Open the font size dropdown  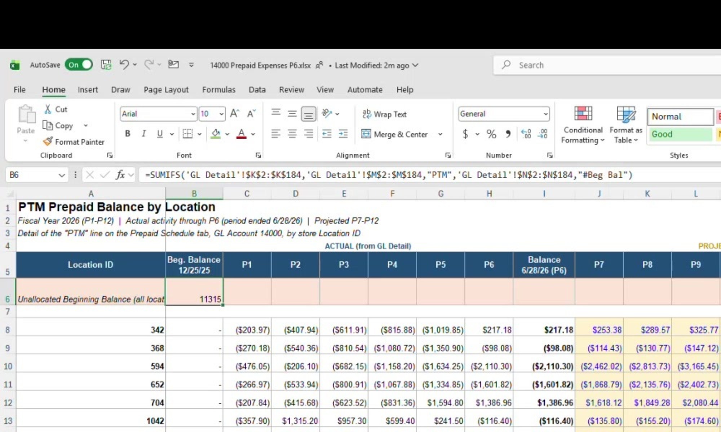click(x=221, y=114)
